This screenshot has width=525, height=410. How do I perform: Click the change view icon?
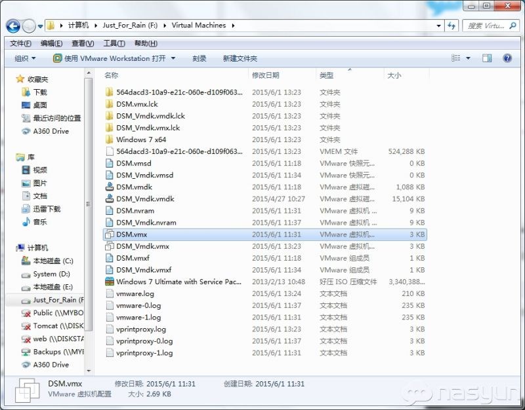[x=455, y=58]
